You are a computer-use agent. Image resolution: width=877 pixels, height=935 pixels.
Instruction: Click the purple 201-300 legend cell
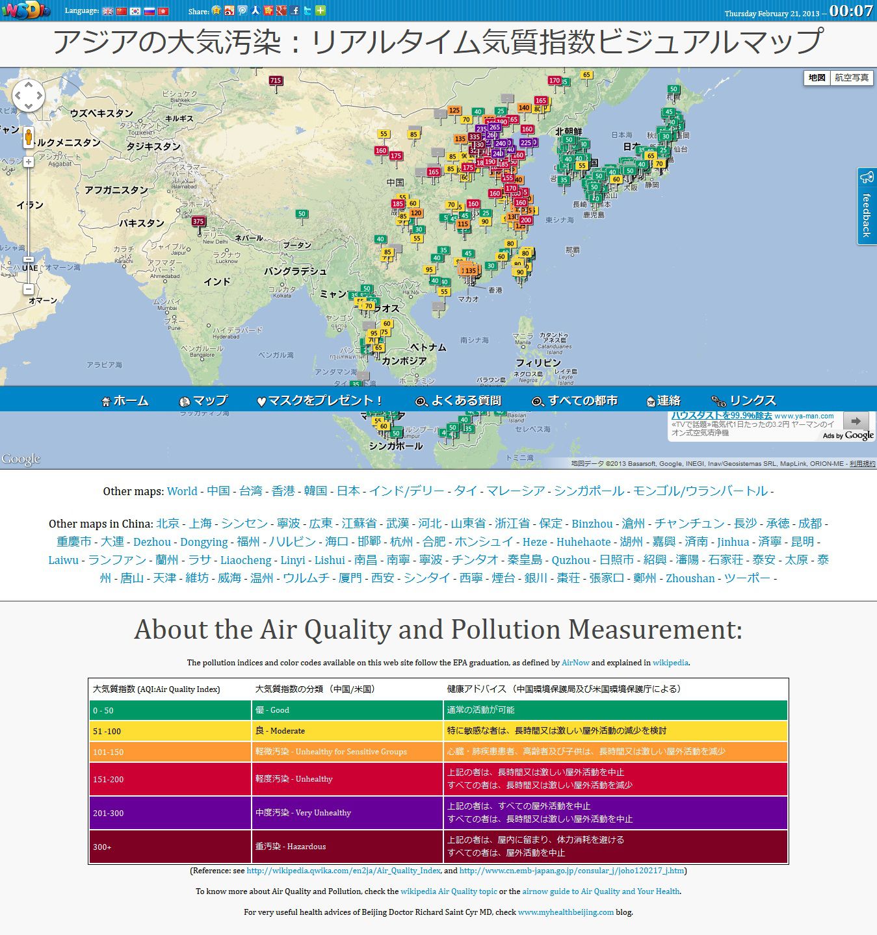pyautogui.click(x=170, y=813)
